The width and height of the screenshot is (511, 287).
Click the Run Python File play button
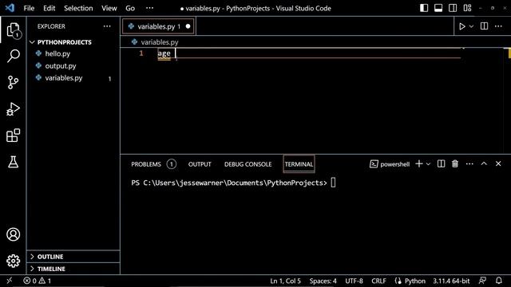[461, 26]
